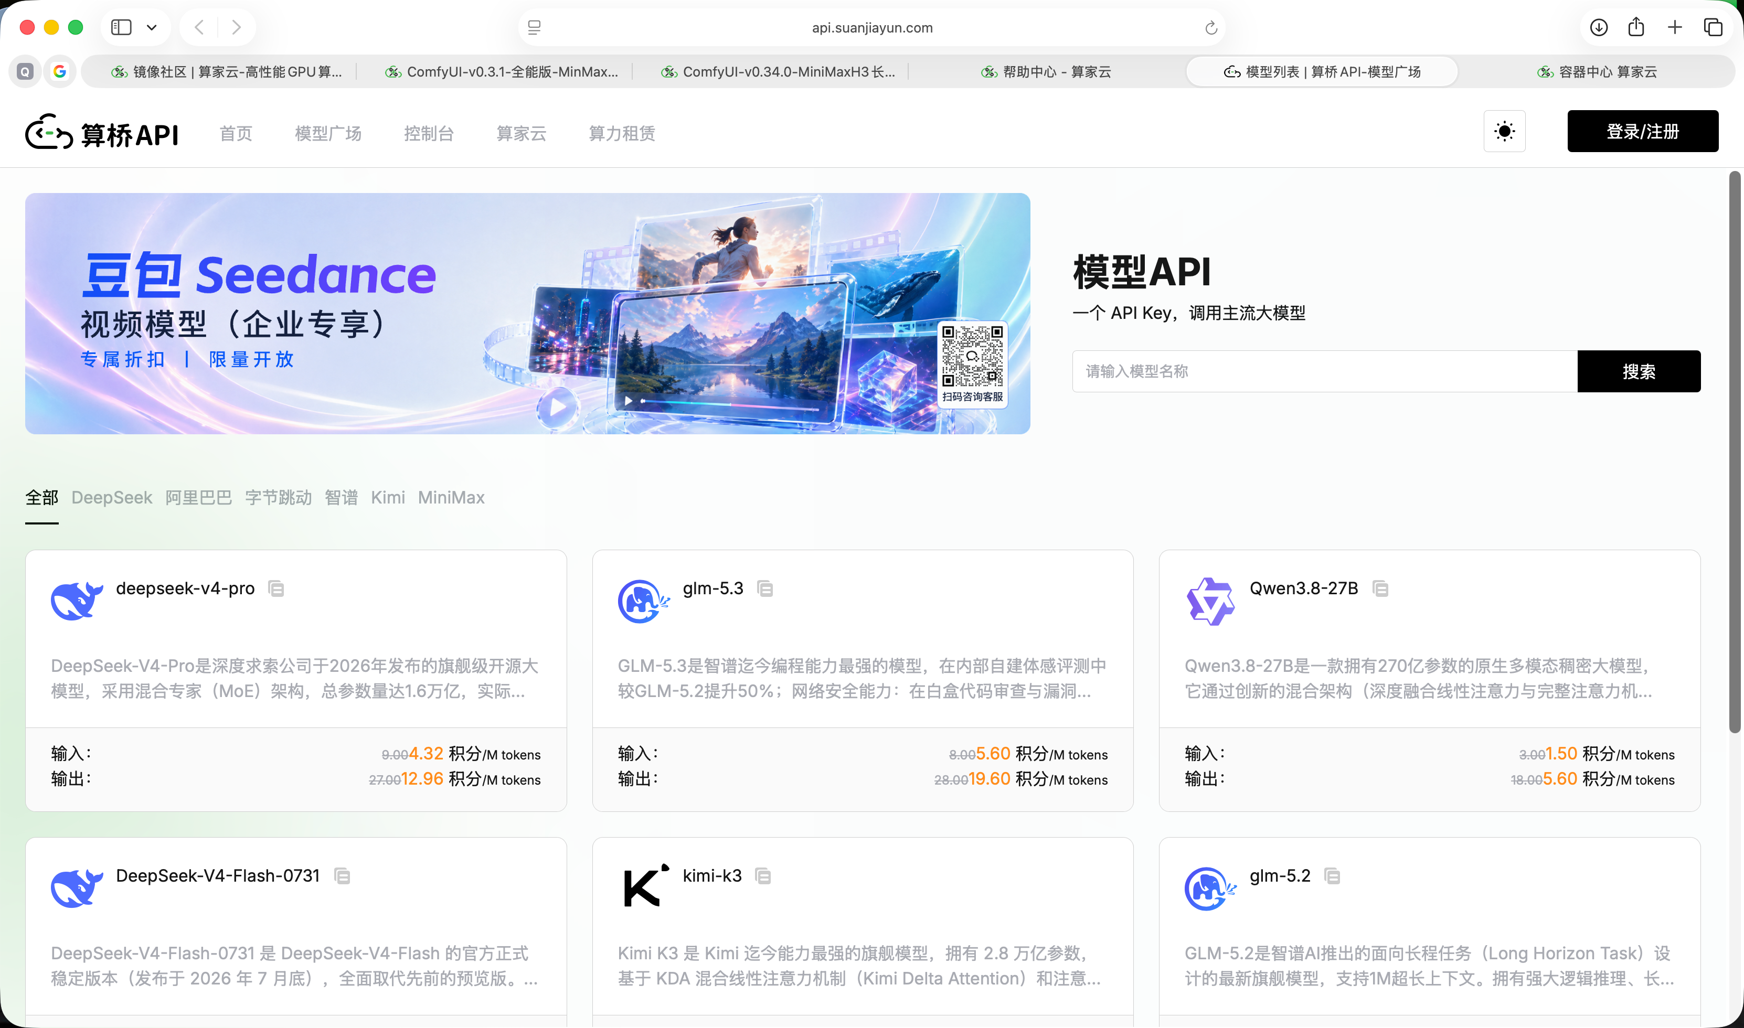
Task: Open 算力租赁 in navigation
Action: pyautogui.click(x=622, y=133)
